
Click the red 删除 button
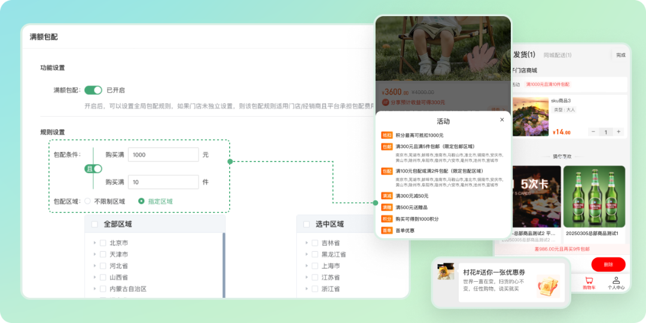point(608,264)
